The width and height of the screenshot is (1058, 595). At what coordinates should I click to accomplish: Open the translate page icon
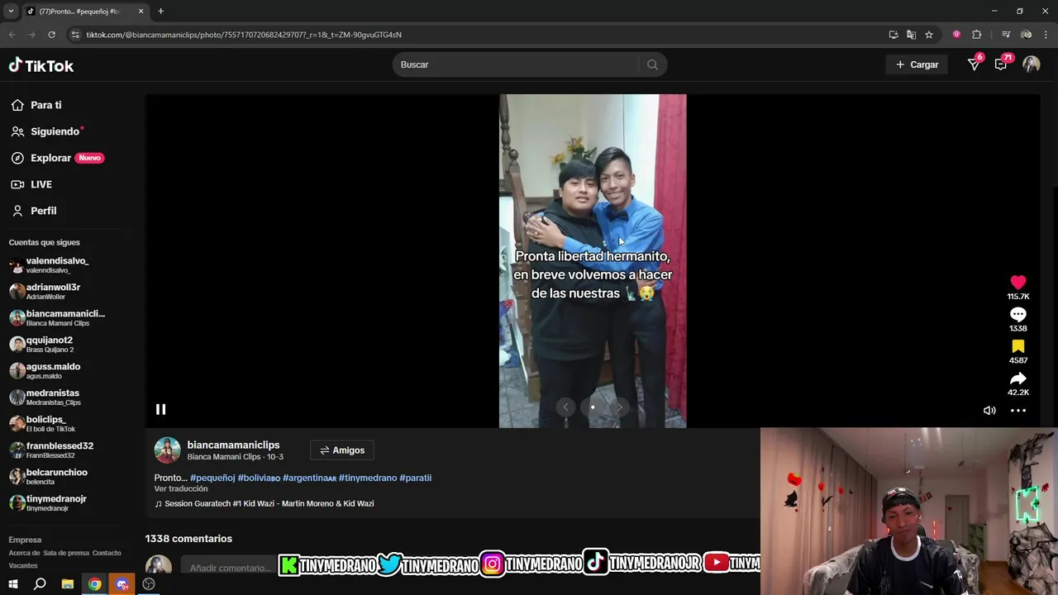click(911, 35)
